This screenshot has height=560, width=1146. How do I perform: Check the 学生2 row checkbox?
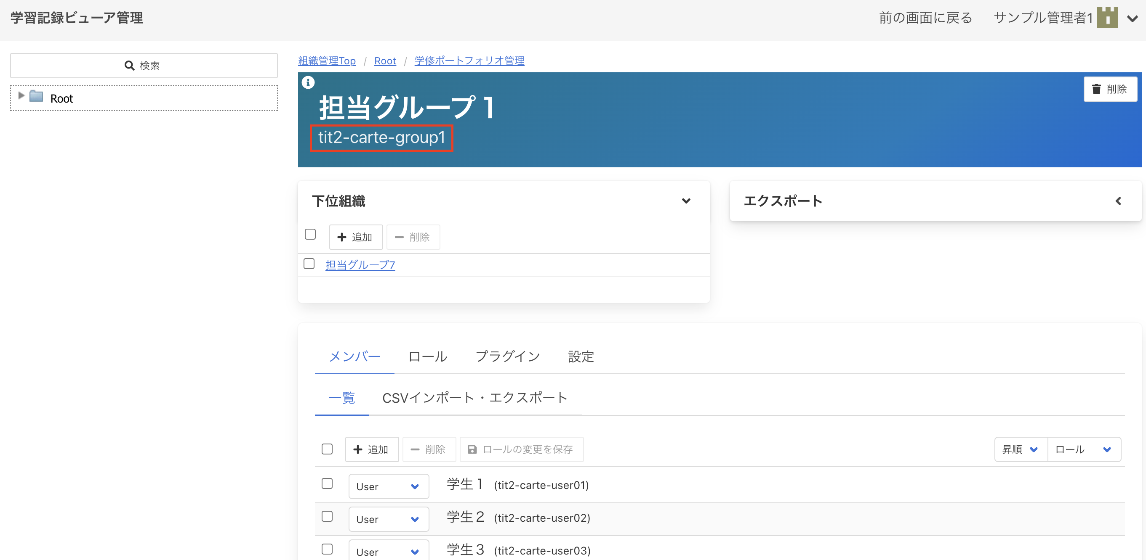[x=327, y=516]
